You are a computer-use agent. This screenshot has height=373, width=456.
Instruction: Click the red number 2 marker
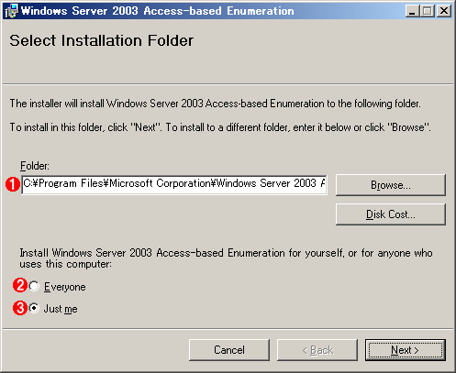click(x=20, y=286)
